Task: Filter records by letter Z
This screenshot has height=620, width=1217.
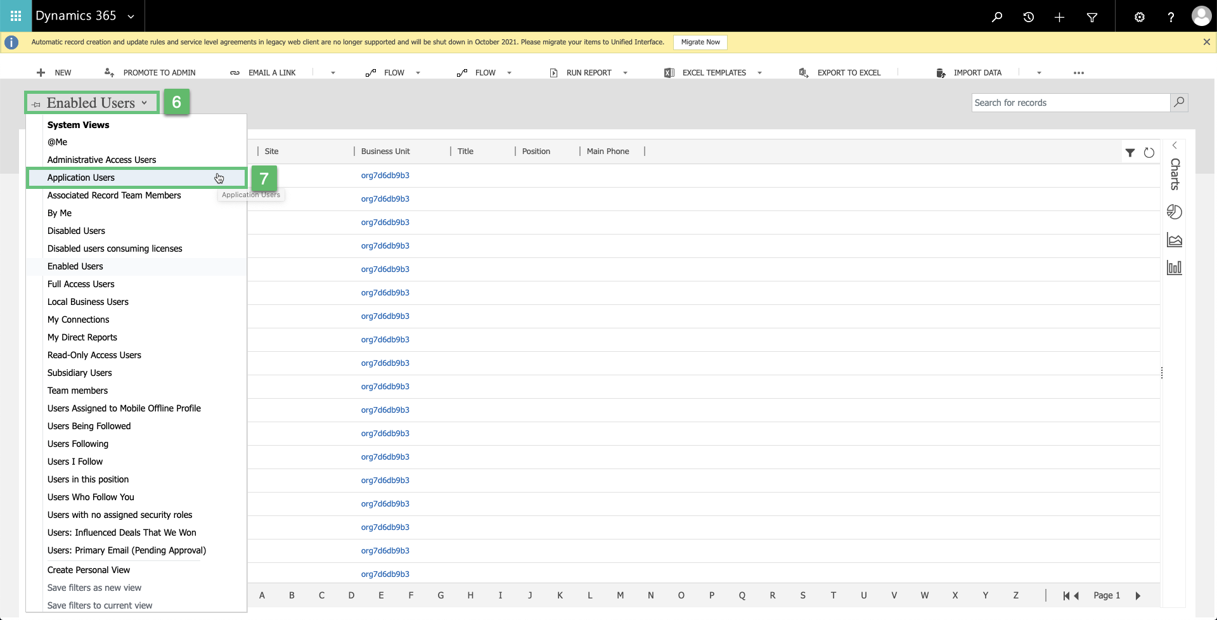Action: coord(1016,595)
